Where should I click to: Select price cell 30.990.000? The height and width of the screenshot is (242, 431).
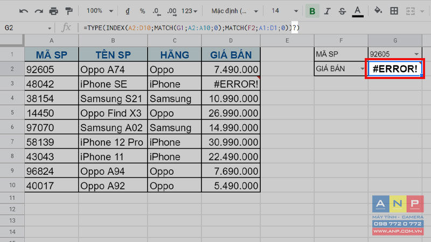click(x=231, y=142)
